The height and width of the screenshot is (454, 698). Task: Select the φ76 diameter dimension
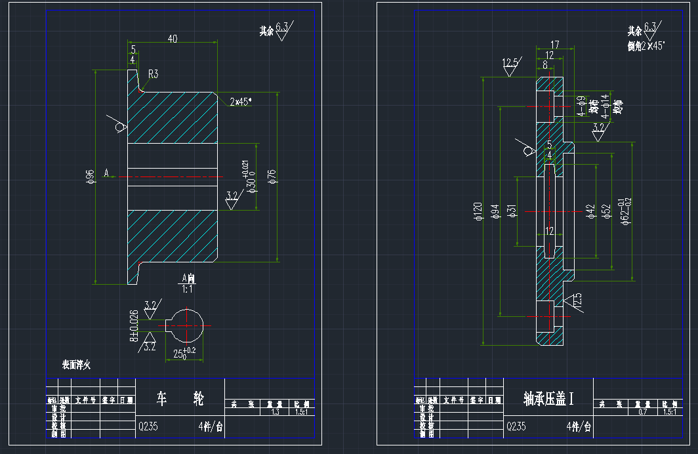click(x=272, y=176)
